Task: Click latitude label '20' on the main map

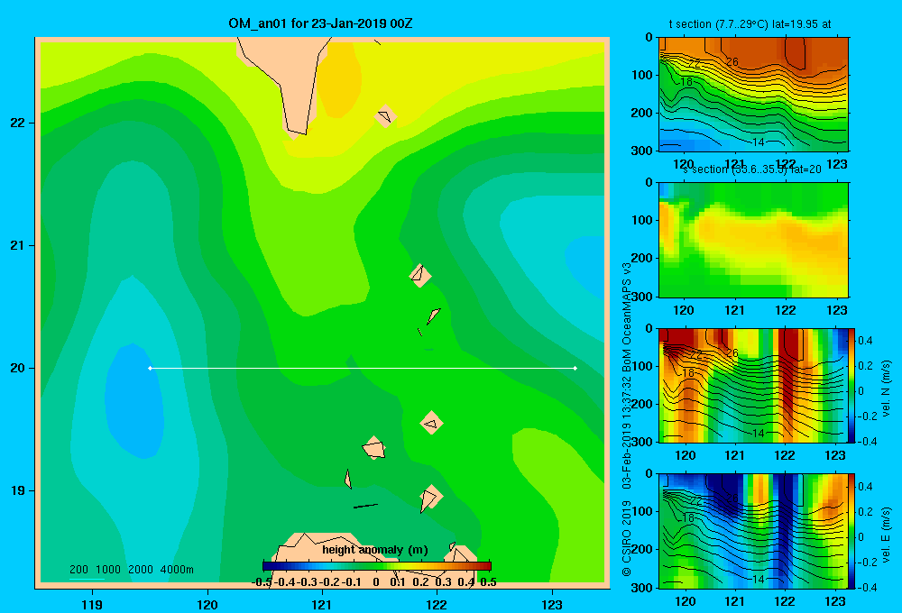Action: [18, 368]
